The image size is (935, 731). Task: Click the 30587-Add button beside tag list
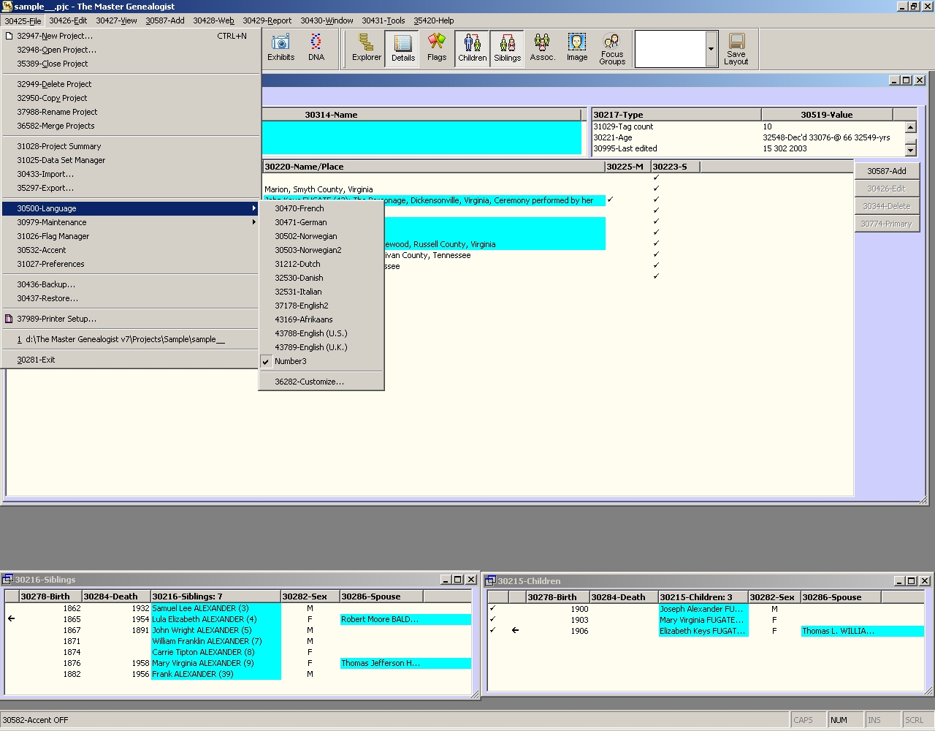click(887, 171)
